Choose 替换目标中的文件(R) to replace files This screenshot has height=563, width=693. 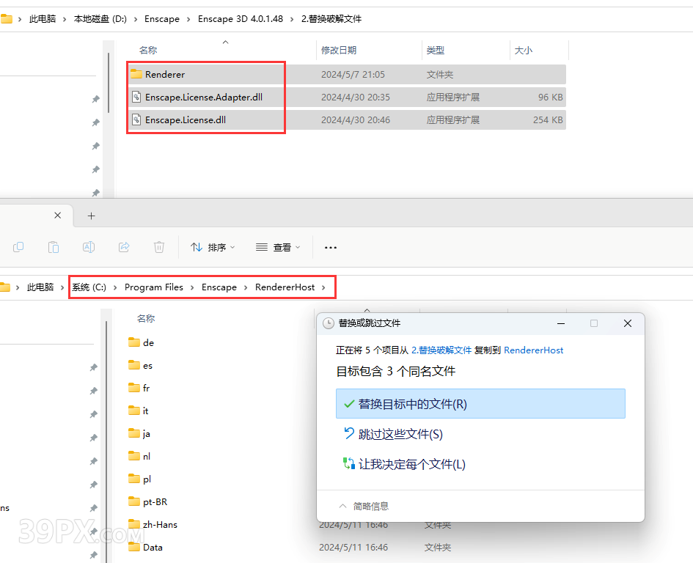pyautogui.click(x=412, y=404)
